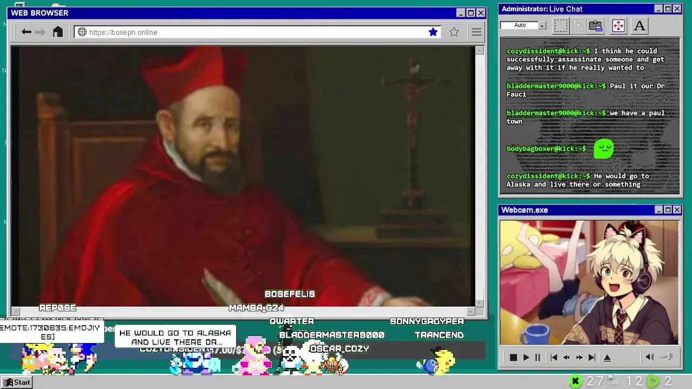Close the Live Chat window
The height and width of the screenshot is (389, 692).
[x=677, y=9]
